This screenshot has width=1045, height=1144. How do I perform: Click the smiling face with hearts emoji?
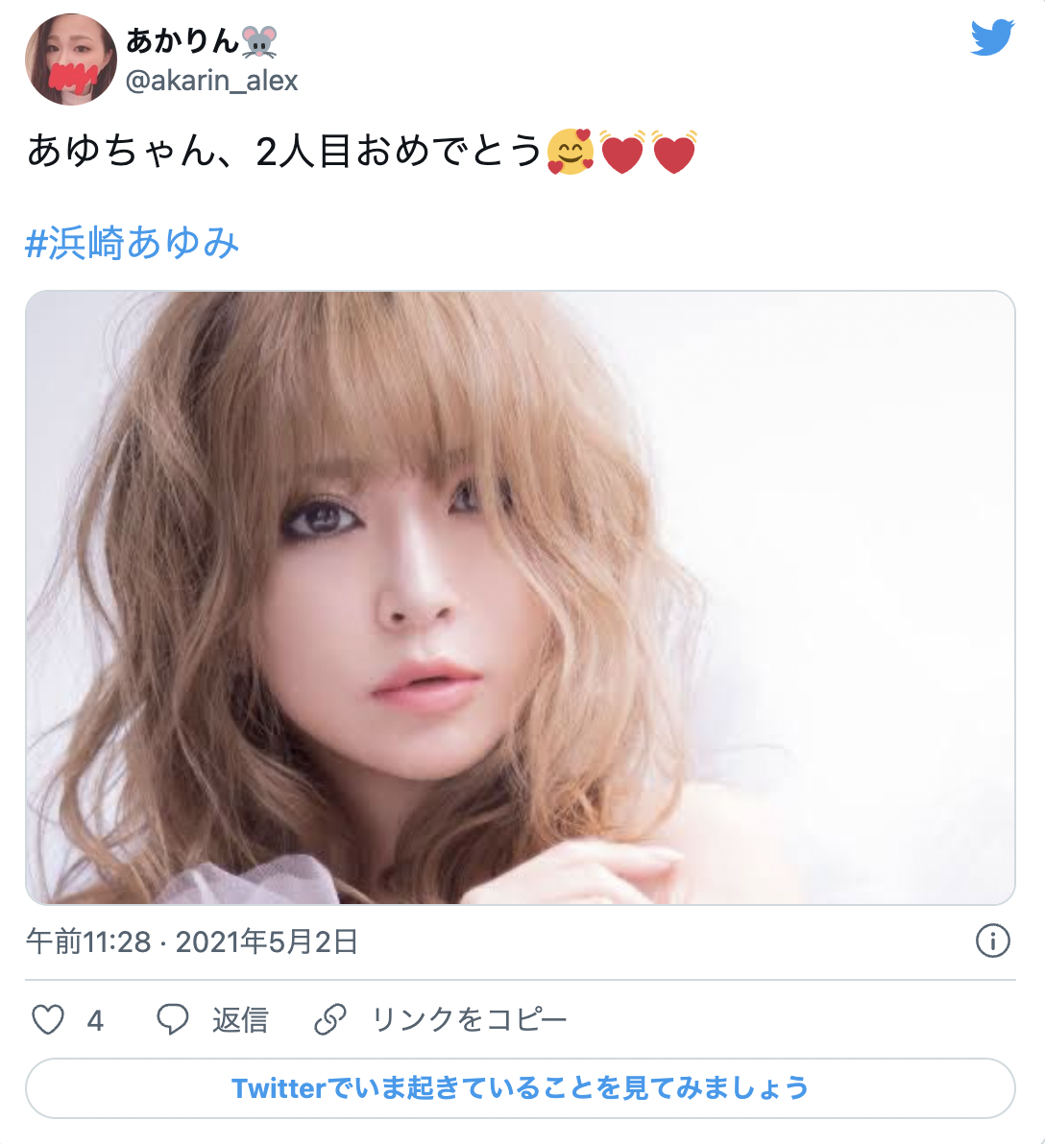click(x=571, y=152)
